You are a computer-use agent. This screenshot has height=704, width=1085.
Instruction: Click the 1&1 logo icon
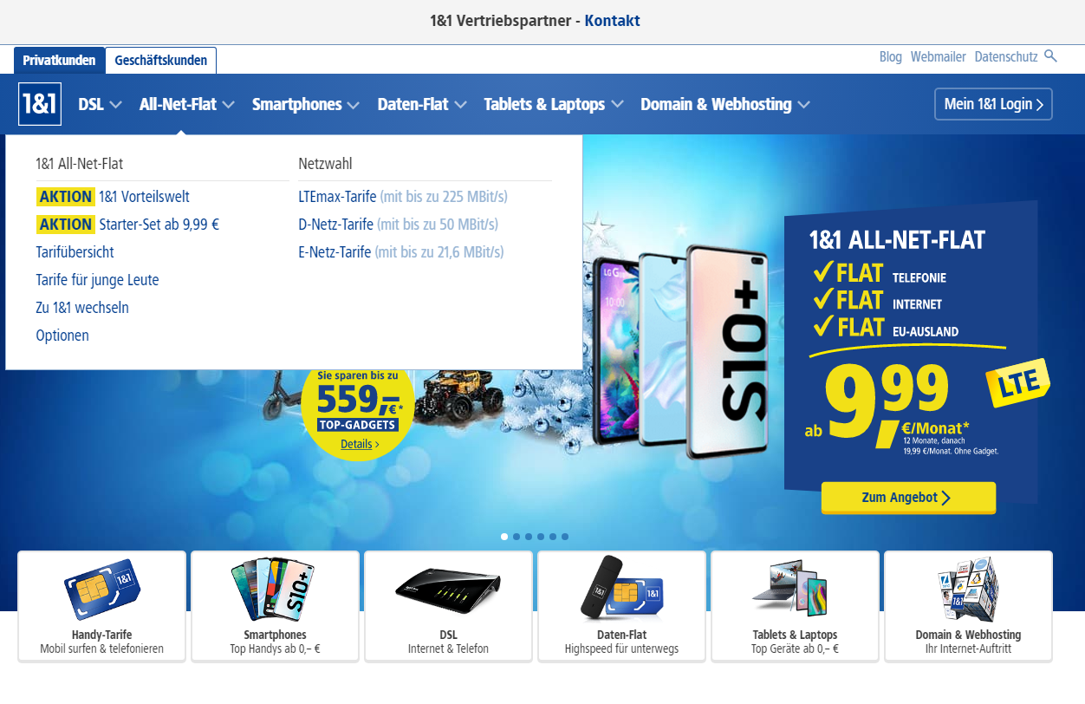[39, 104]
